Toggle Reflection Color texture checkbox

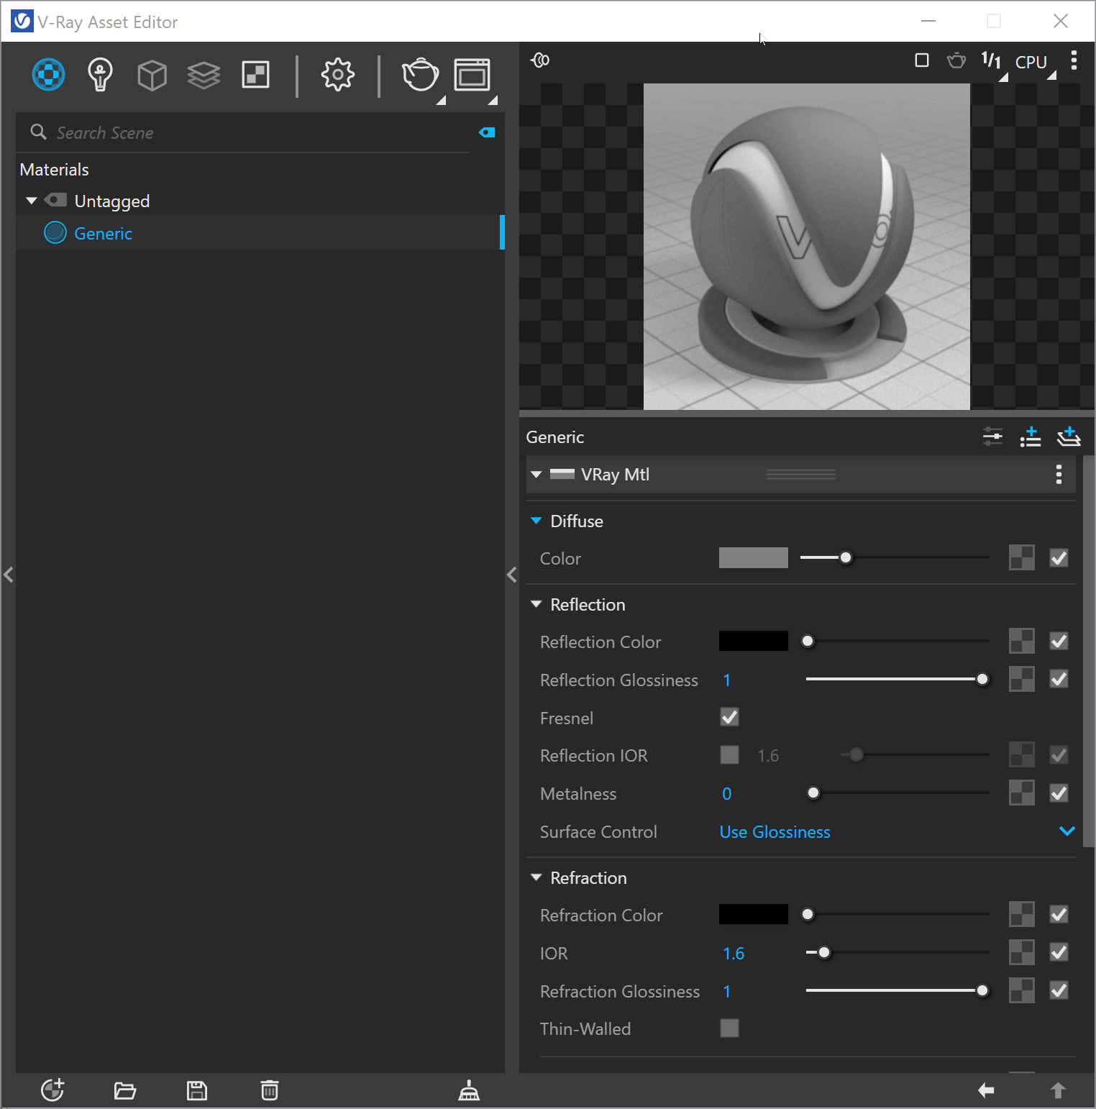(1059, 641)
